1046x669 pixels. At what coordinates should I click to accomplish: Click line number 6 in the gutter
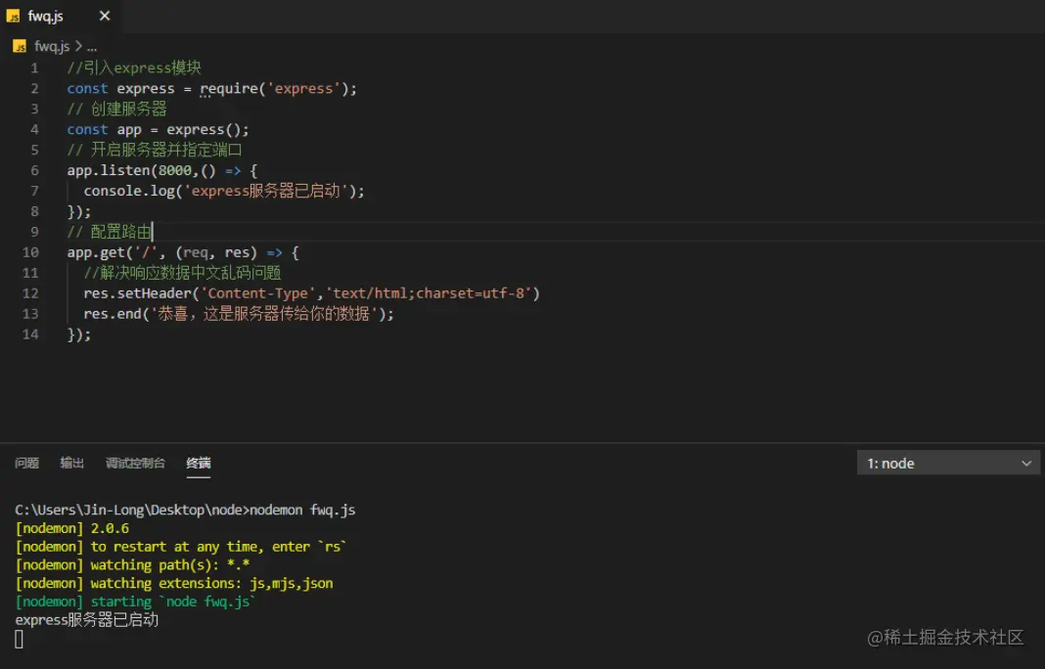click(x=35, y=170)
